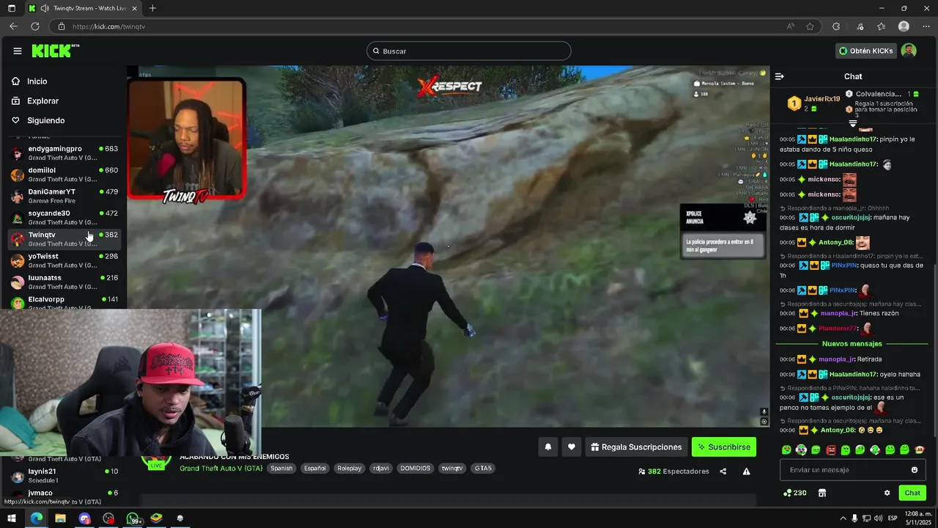This screenshot has height=528, width=938.
Task: Click last quick emote in row
Action: 920,450
